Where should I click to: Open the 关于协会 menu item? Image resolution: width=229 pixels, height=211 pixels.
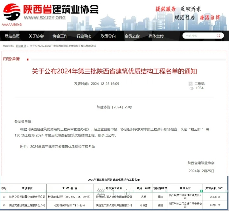pyautogui.click(x=36, y=36)
